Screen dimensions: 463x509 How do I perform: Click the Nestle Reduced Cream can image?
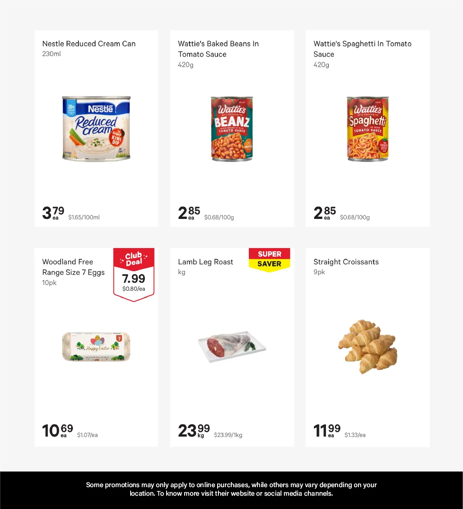(x=96, y=129)
